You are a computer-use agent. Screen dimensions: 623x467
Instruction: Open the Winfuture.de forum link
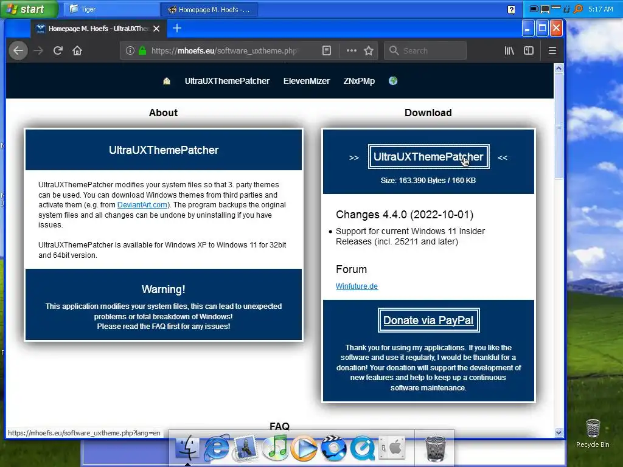click(357, 286)
